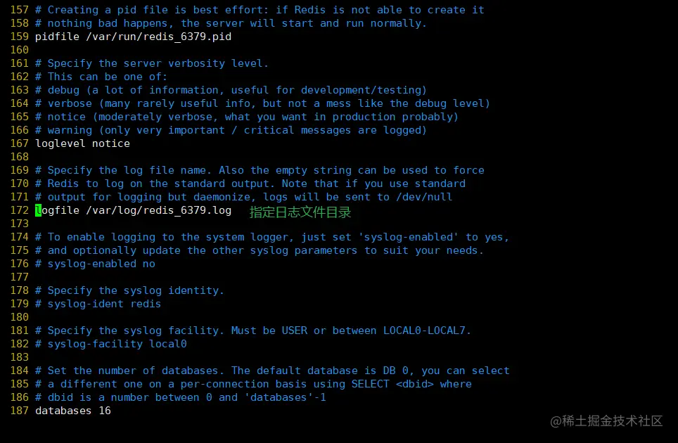Click 'LOCAL0-LOCAL7' text in line 181
Image resolution: width=678 pixels, height=443 pixels.
[x=424, y=330]
